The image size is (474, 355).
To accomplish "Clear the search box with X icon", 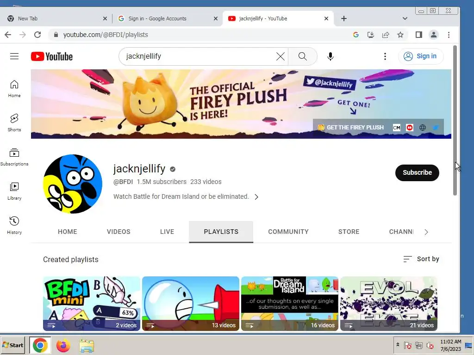I will click(280, 56).
